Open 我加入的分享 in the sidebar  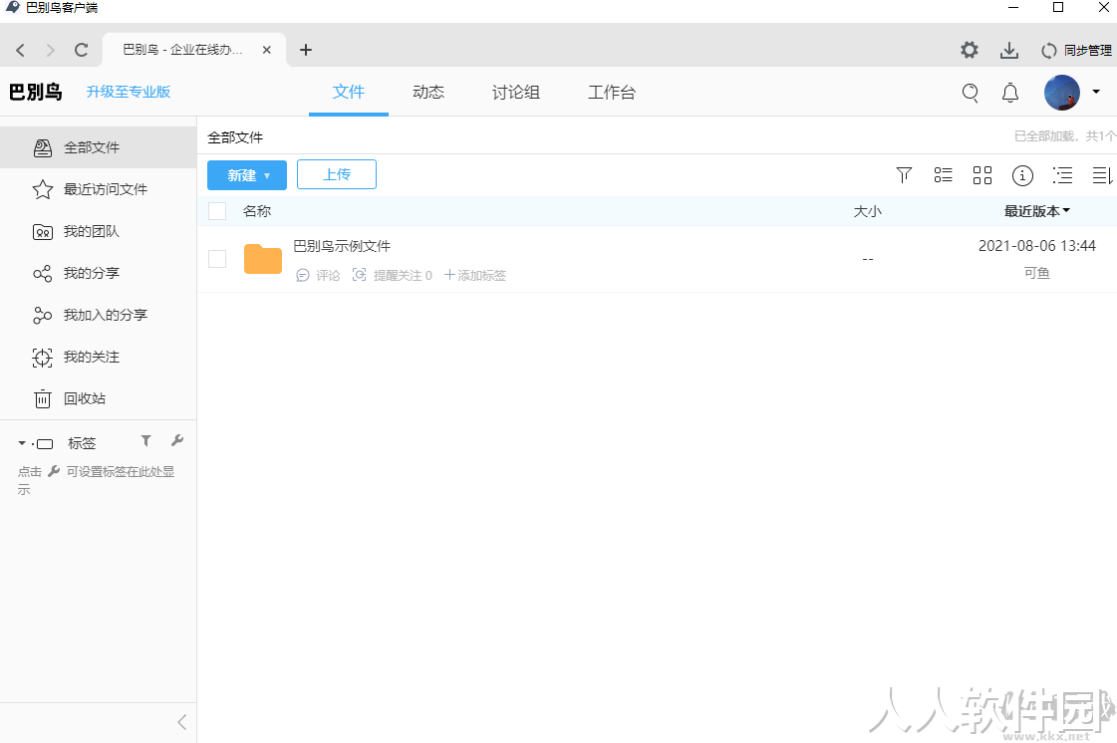click(99, 315)
